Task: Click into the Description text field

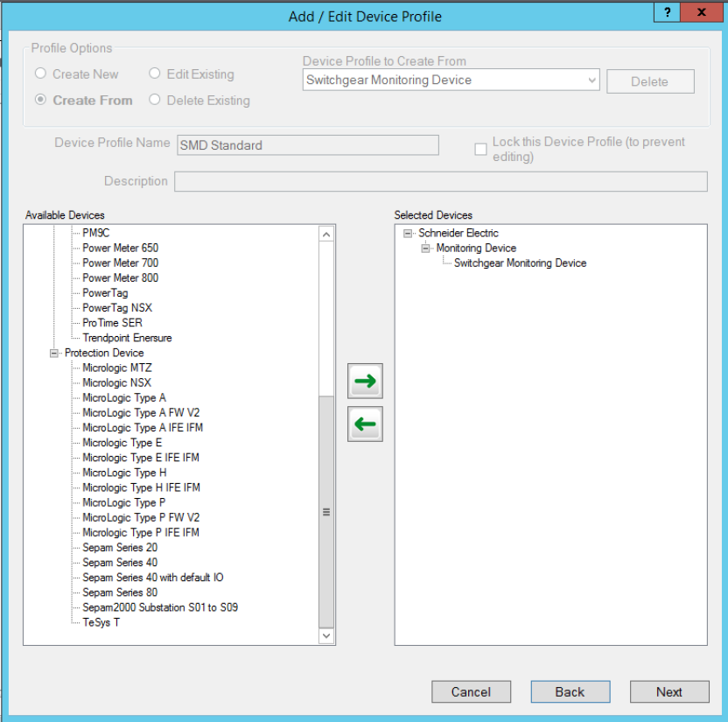Action: 440,181
